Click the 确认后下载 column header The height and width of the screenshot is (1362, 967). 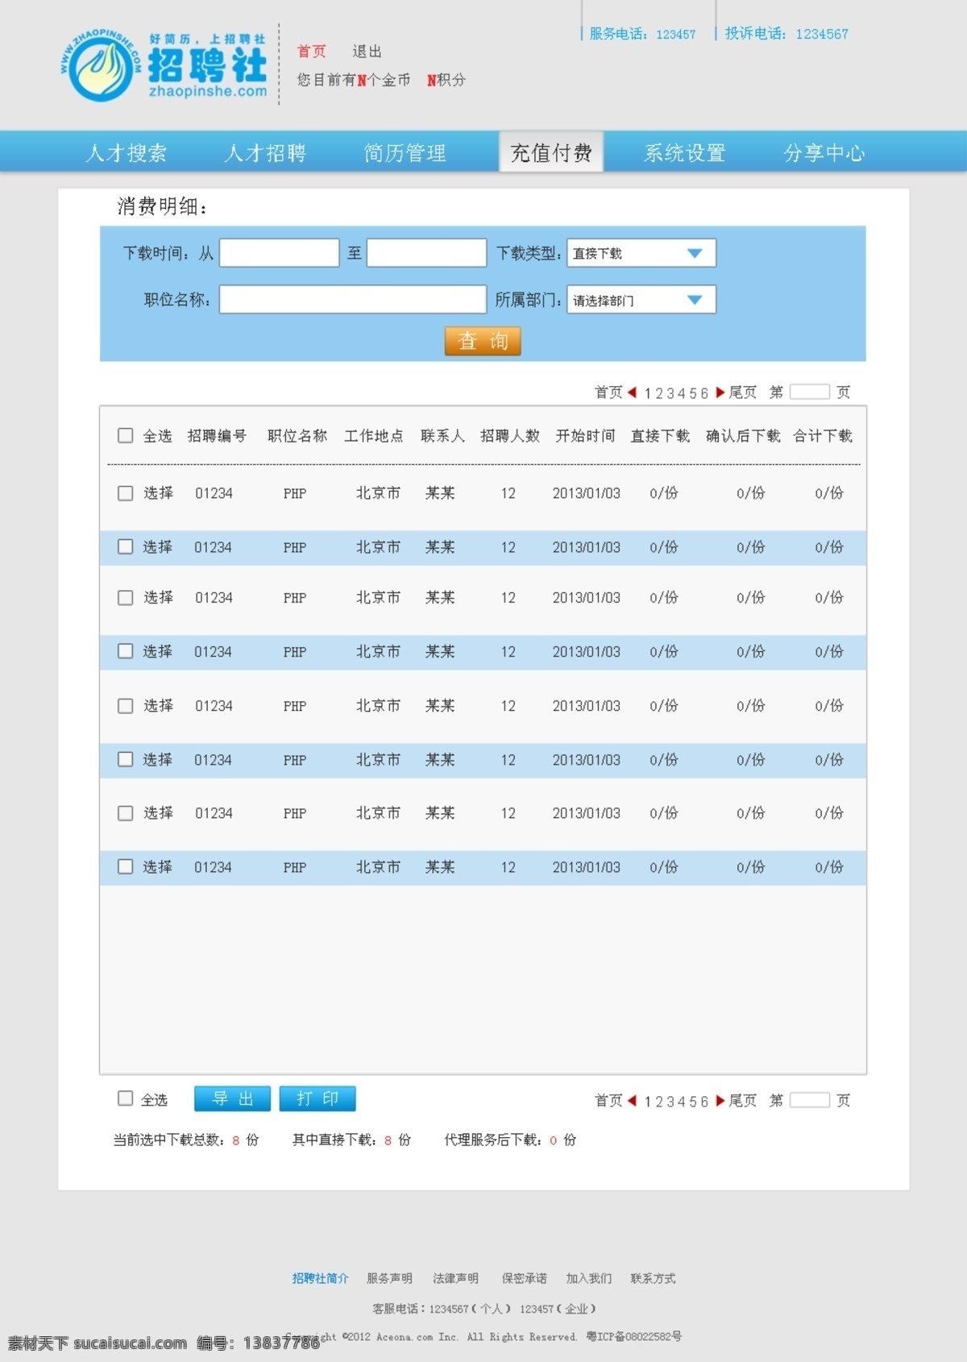click(x=743, y=436)
